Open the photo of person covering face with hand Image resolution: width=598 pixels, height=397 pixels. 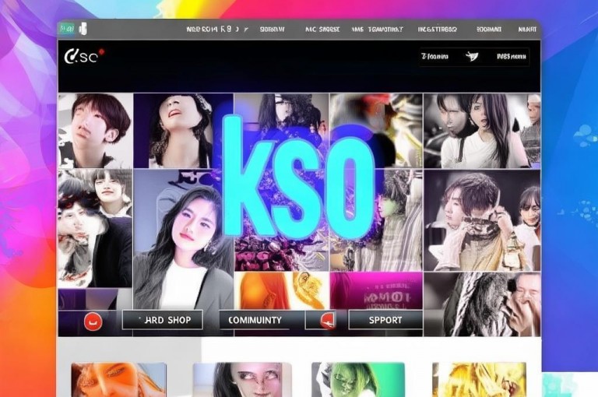pos(482,304)
